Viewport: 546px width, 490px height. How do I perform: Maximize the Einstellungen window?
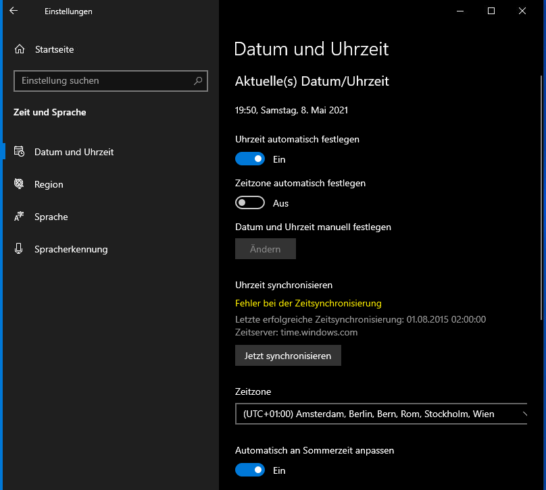(x=491, y=11)
